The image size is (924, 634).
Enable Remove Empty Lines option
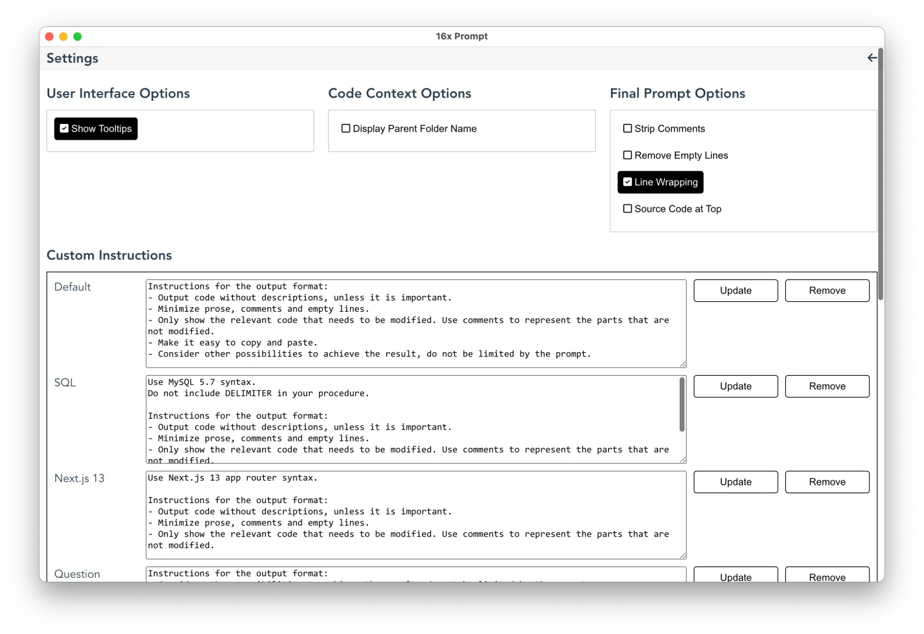point(676,156)
